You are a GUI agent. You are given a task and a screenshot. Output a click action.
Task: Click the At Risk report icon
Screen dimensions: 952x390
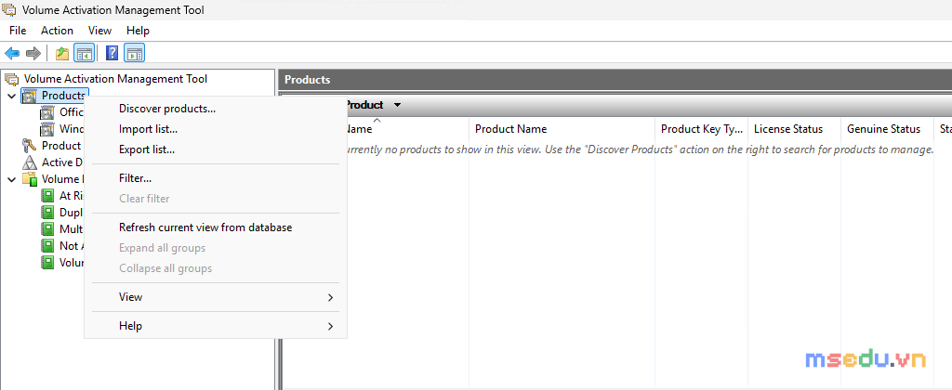pyautogui.click(x=47, y=195)
